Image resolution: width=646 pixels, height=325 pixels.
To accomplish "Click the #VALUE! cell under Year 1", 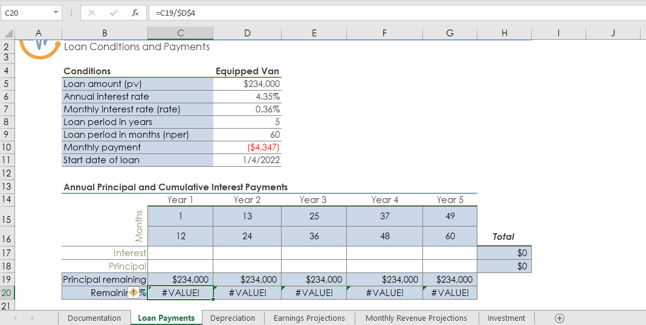I will click(180, 293).
